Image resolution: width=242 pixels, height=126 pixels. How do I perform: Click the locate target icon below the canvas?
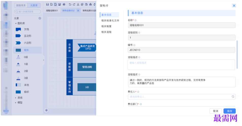(46, 110)
